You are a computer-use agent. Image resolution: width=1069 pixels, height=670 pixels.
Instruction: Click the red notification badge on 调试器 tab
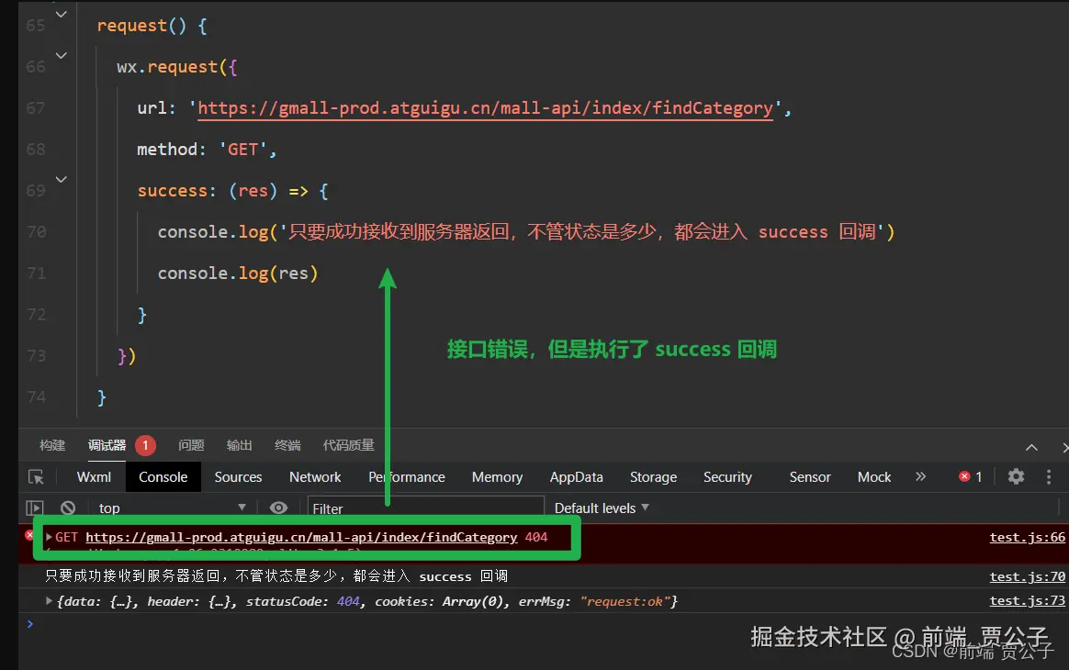(145, 444)
